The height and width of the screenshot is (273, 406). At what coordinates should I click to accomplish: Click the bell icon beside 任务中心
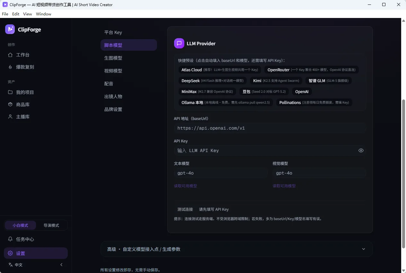11,239
